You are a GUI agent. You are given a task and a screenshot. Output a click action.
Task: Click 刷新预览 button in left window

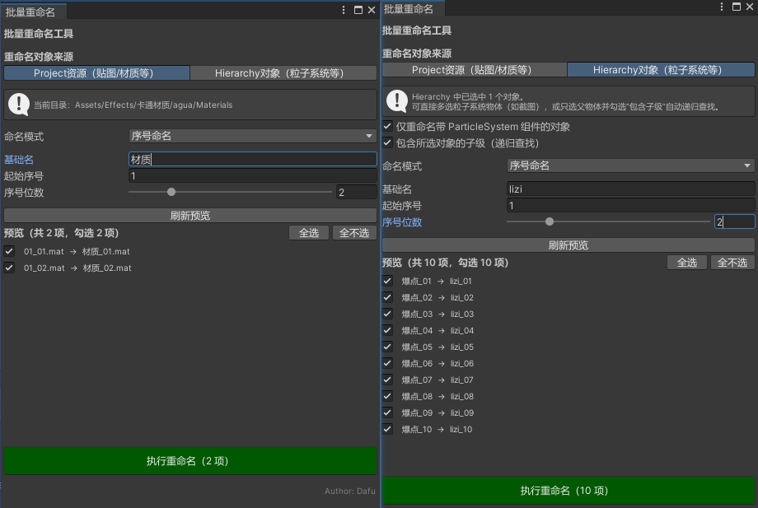(x=190, y=216)
